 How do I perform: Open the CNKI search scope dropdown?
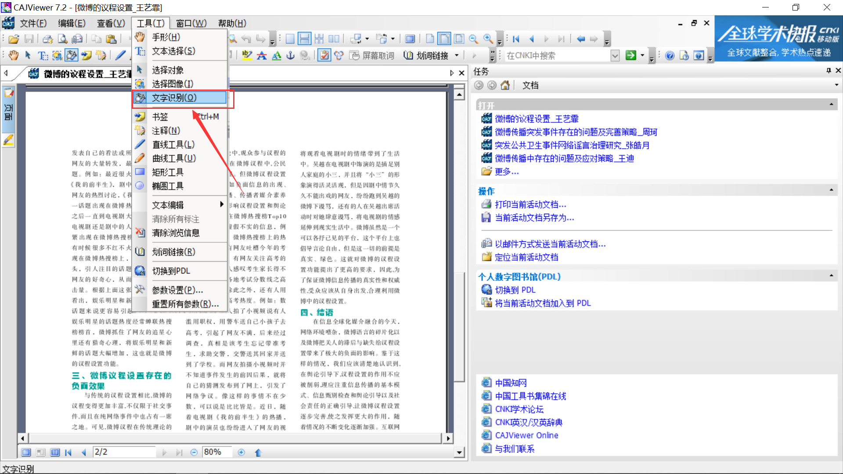click(616, 55)
